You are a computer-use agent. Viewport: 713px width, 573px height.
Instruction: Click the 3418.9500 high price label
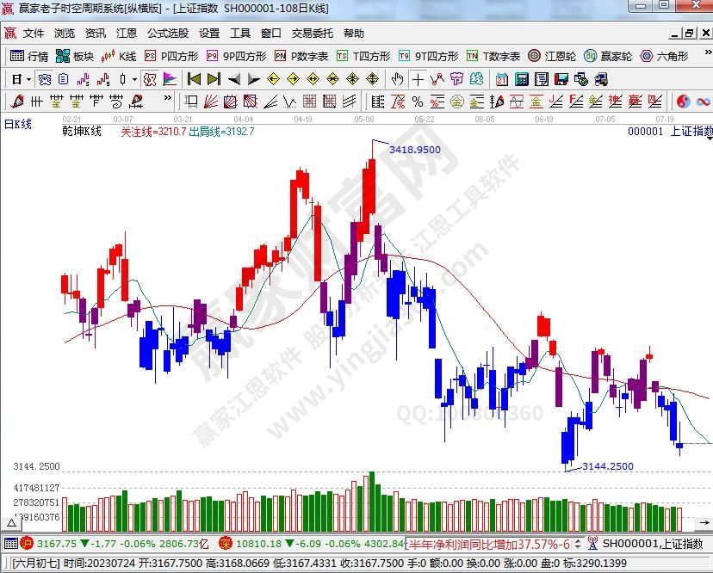pyautogui.click(x=414, y=149)
